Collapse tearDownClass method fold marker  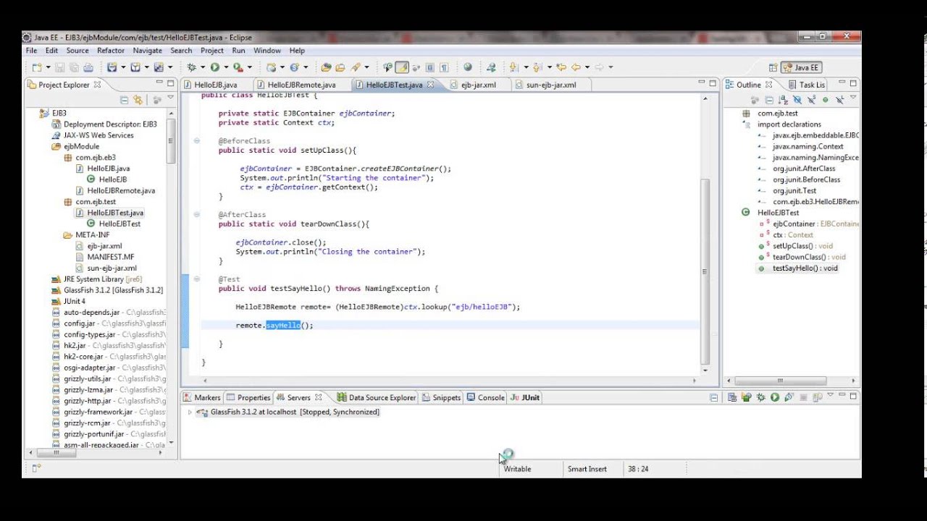point(197,215)
